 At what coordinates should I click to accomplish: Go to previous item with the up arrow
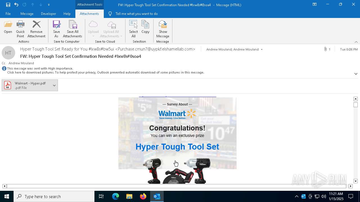tap(33, 5)
